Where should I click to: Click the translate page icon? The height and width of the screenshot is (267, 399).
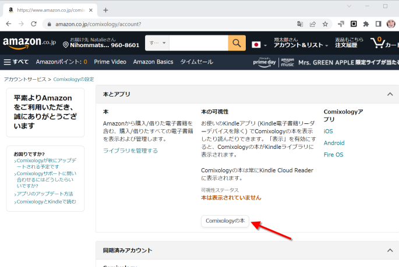pyautogui.click(x=300, y=24)
